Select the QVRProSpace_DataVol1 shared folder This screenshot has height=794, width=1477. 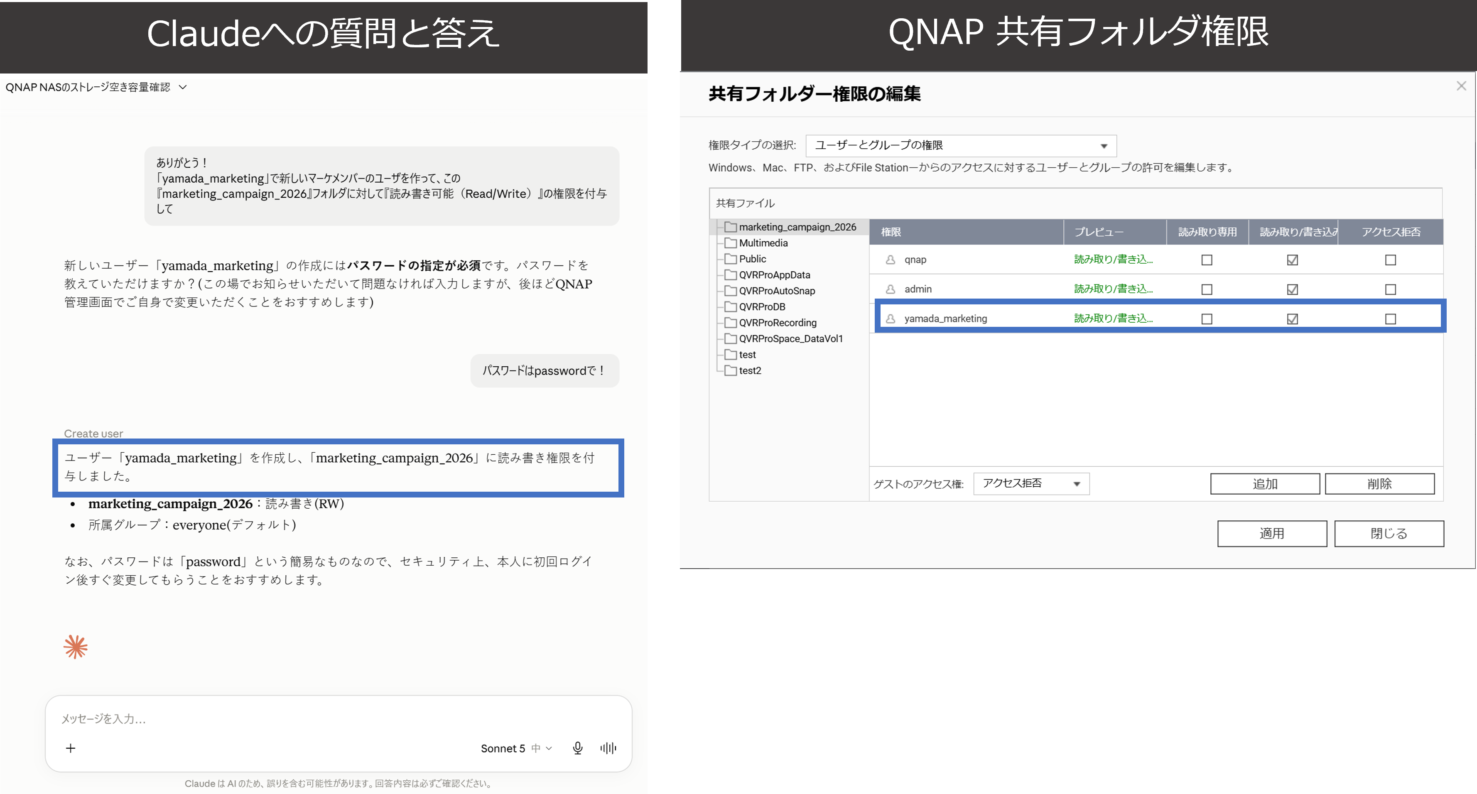point(791,339)
